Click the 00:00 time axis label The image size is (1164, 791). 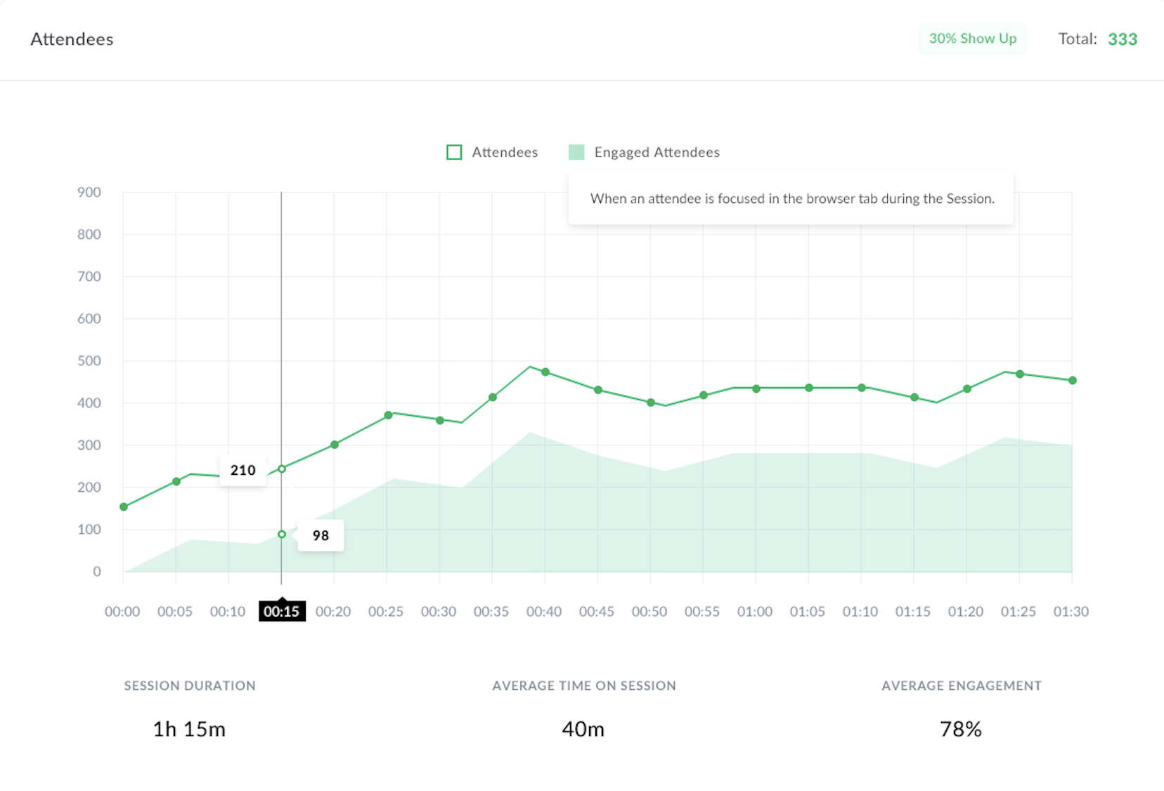[x=122, y=611]
